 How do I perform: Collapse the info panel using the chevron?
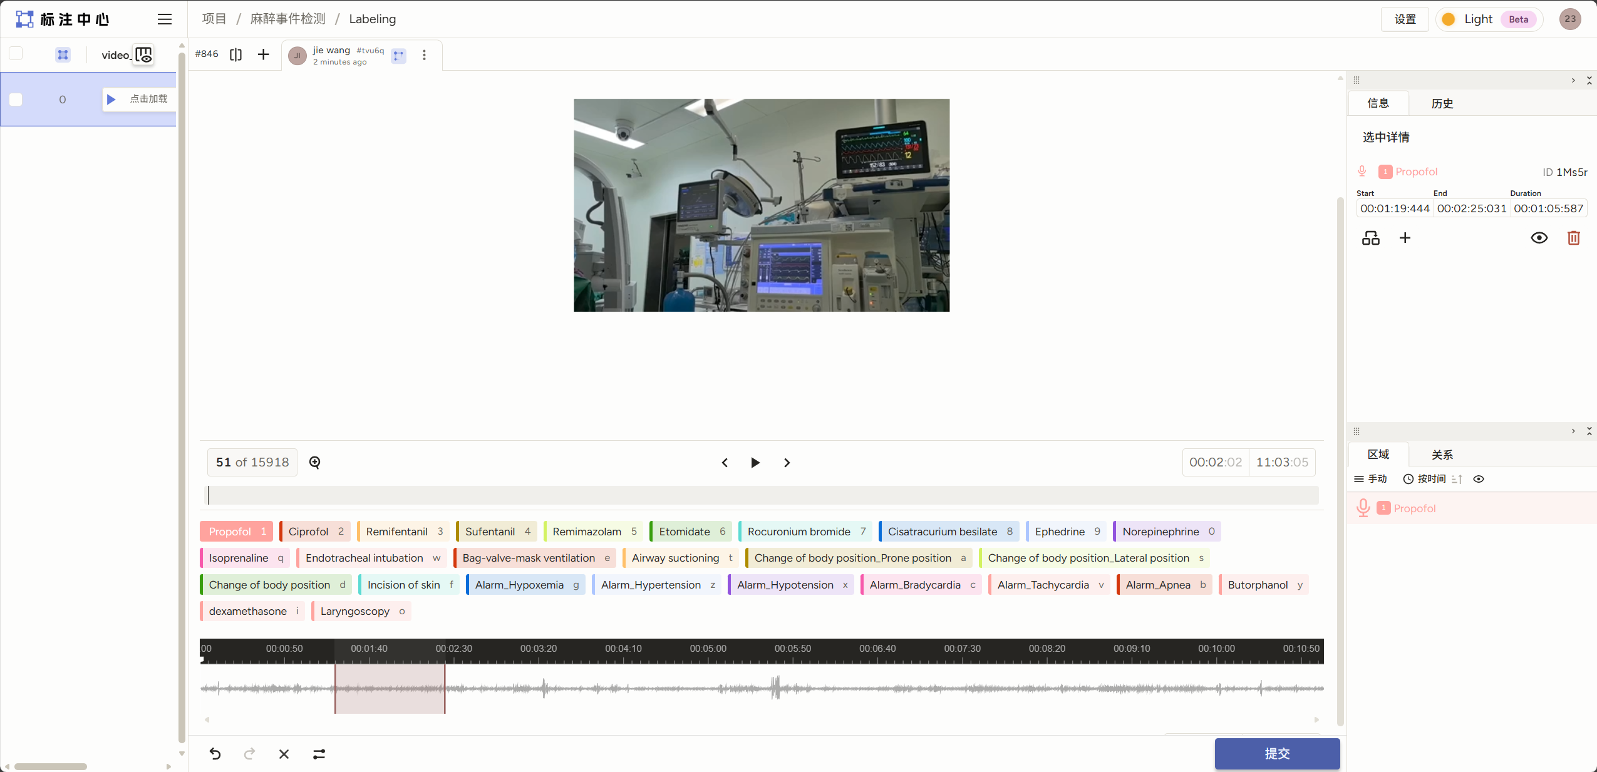[x=1573, y=80]
